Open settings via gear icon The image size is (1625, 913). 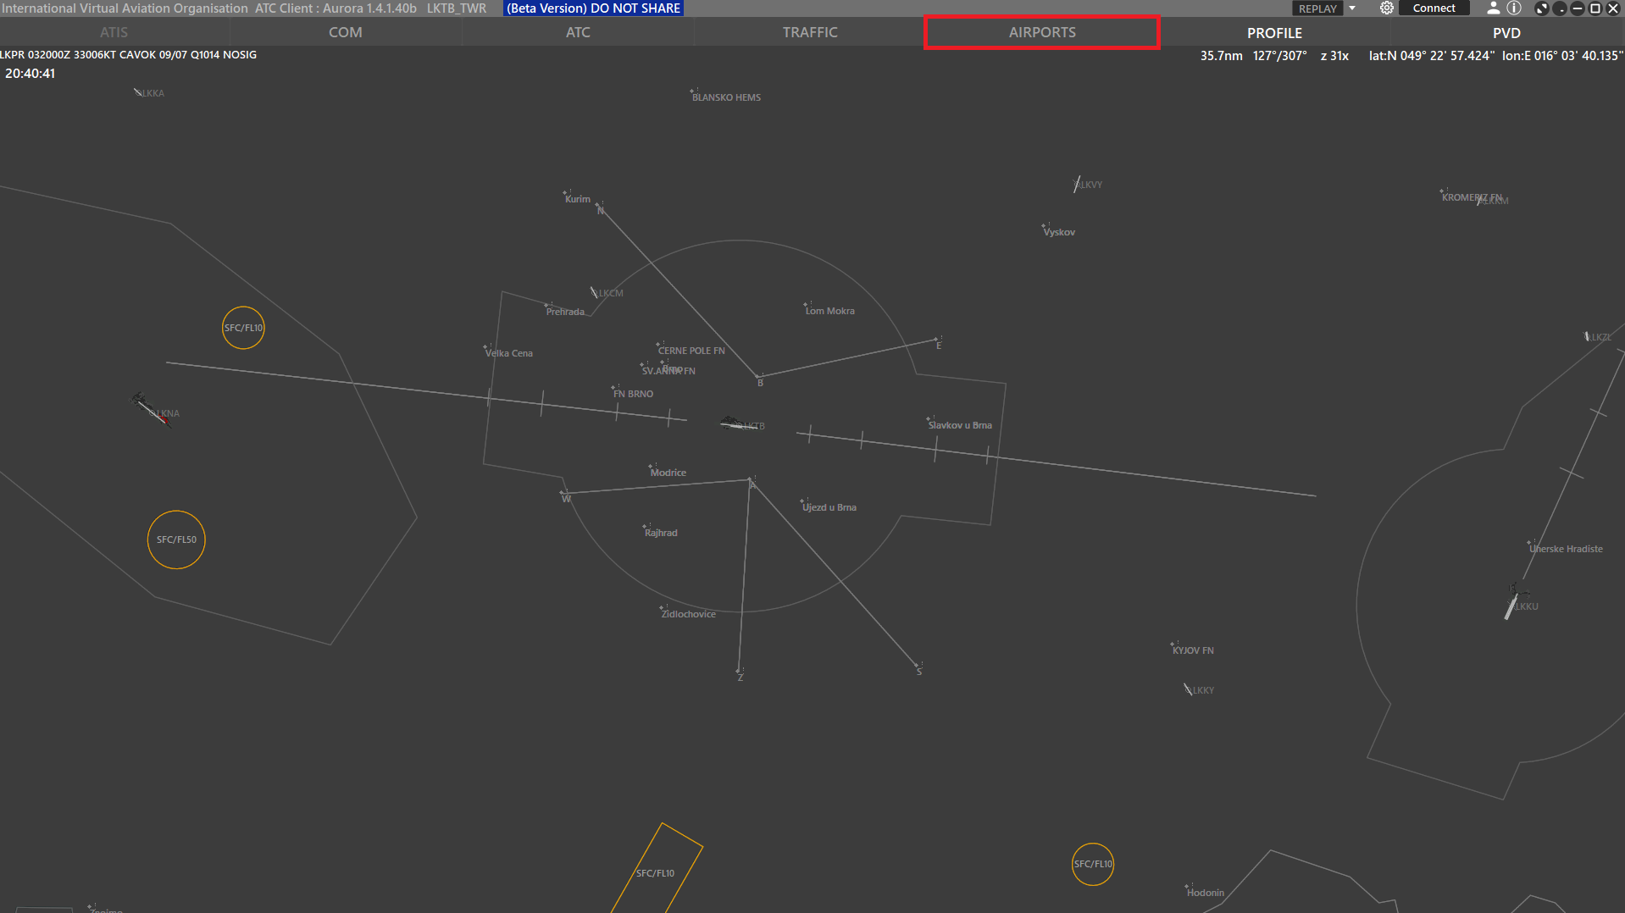pos(1386,8)
